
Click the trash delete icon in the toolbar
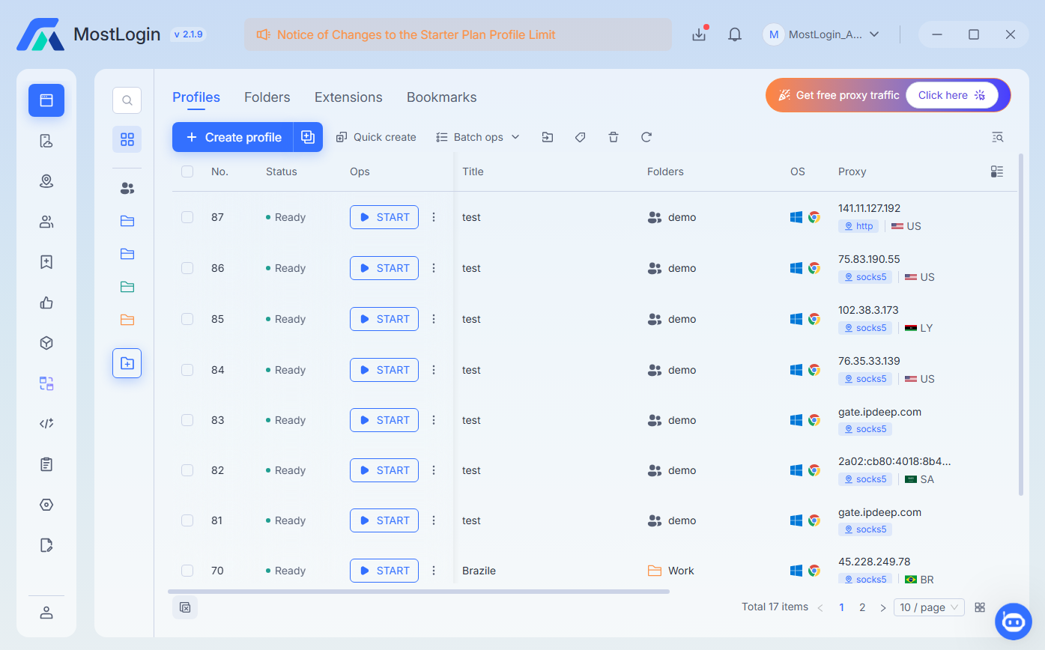614,137
